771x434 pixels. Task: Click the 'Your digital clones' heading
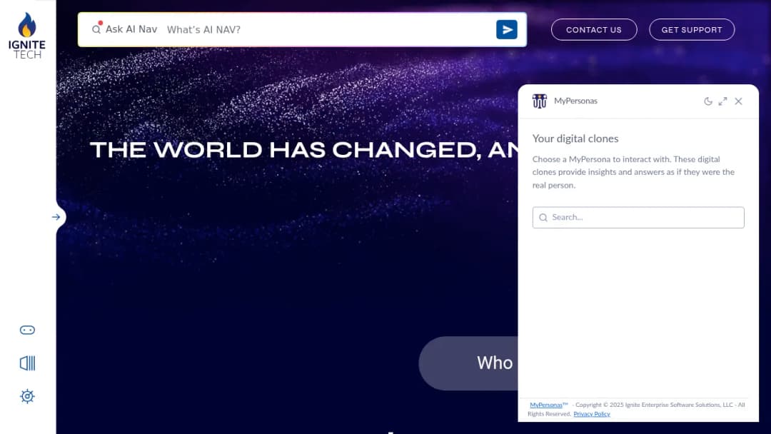[575, 138]
